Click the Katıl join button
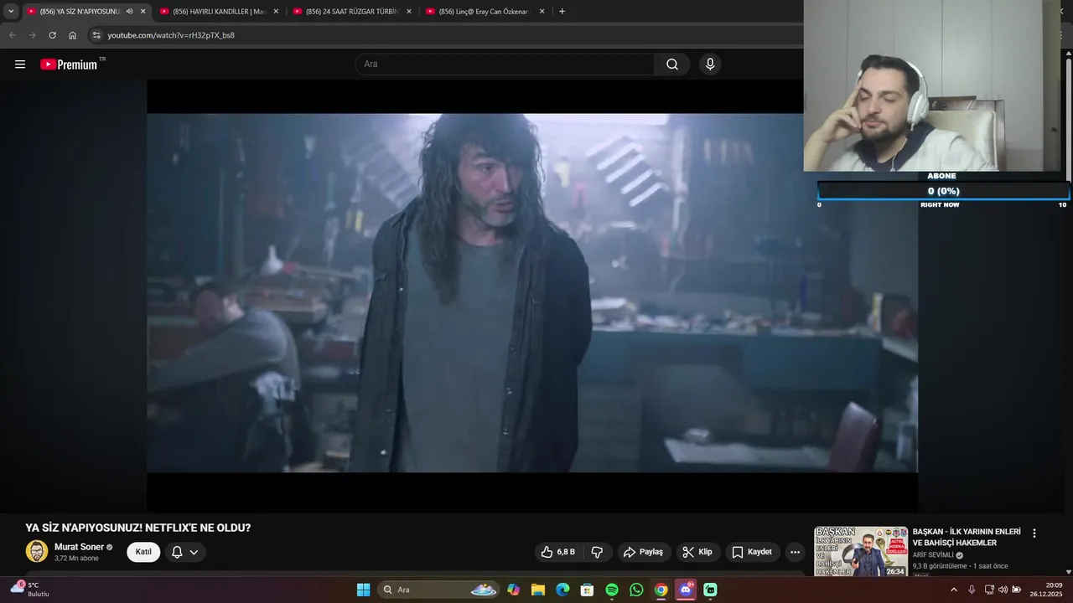Viewport: 1073px width, 603px height. coord(143,552)
